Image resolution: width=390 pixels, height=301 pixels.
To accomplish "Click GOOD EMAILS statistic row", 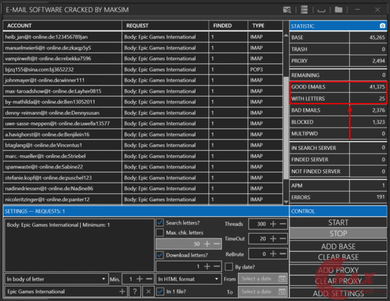I will click(x=338, y=87).
